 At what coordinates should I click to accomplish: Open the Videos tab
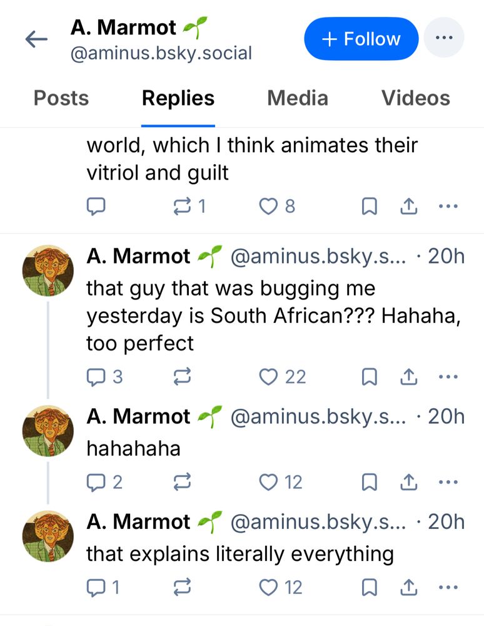(415, 98)
